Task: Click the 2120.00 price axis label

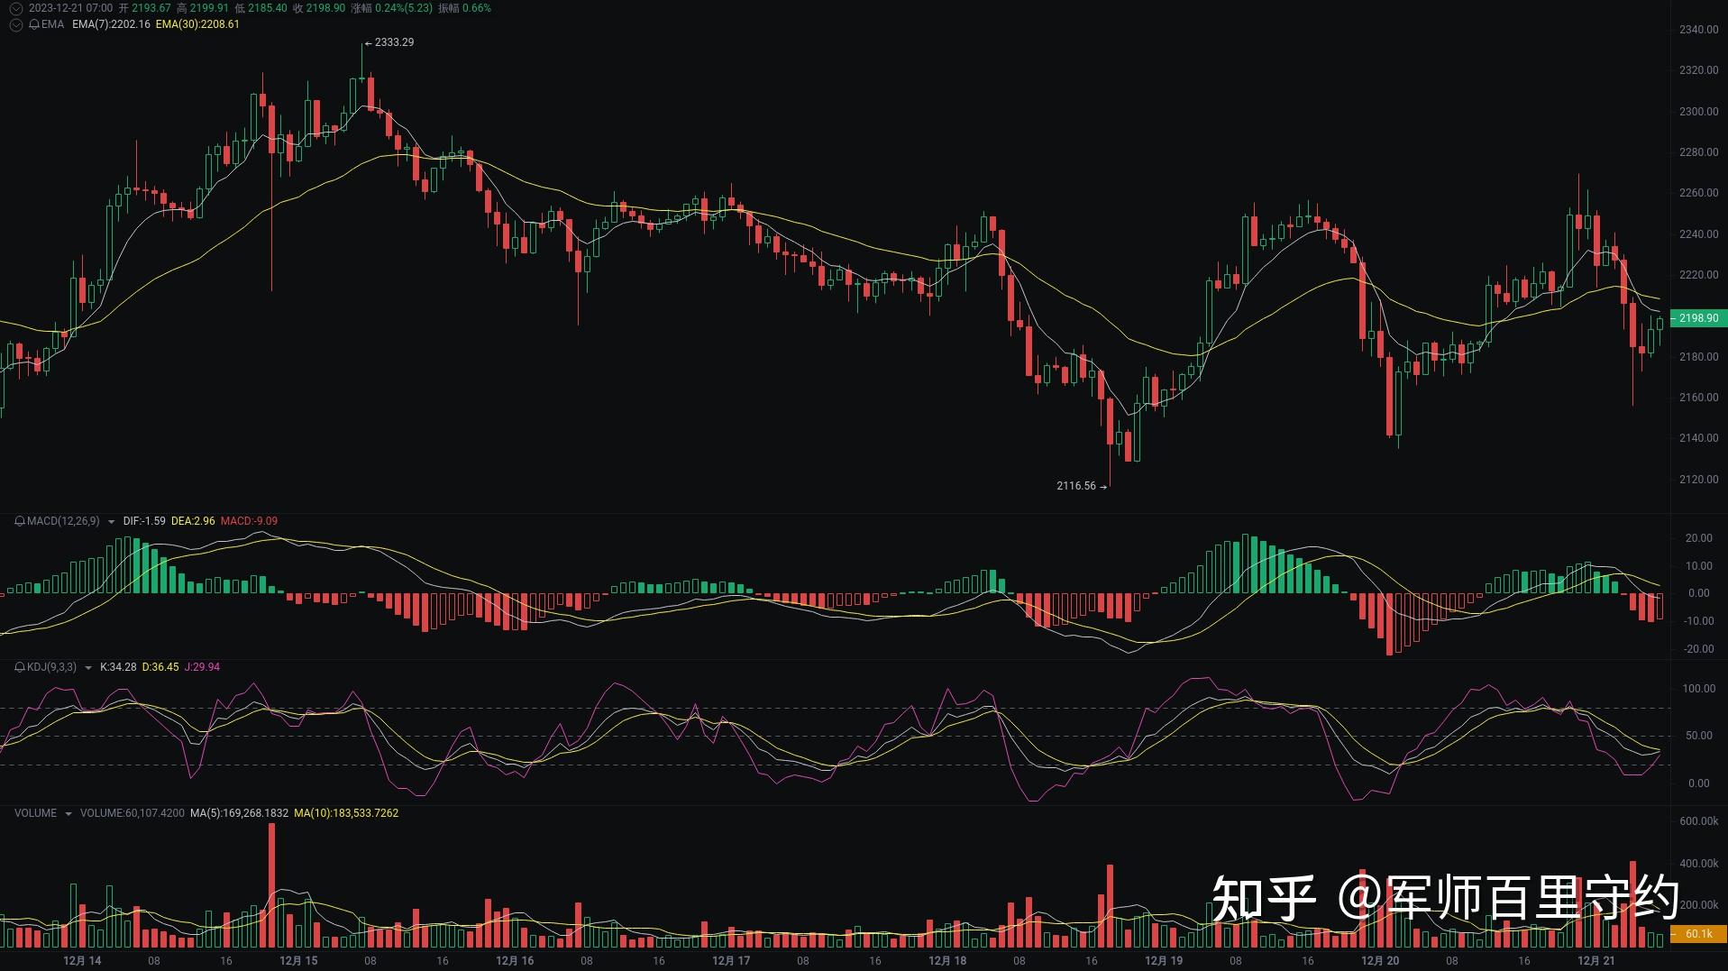Action: point(1698,480)
